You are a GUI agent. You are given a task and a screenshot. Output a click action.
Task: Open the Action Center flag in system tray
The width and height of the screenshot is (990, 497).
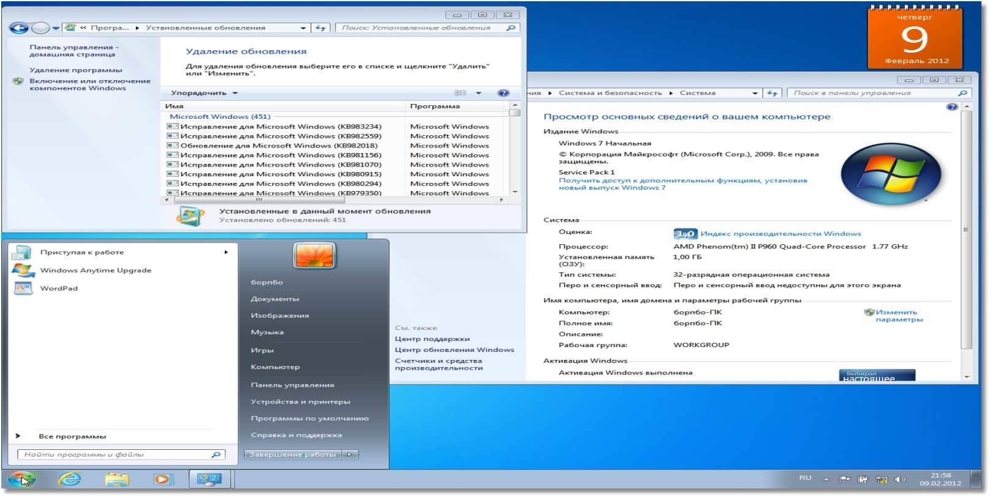point(845,479)
